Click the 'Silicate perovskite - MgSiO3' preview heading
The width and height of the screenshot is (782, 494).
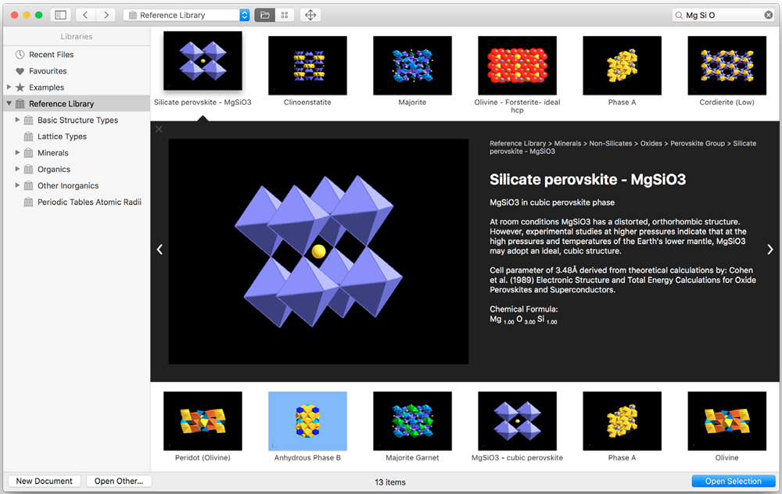point(587,180)
